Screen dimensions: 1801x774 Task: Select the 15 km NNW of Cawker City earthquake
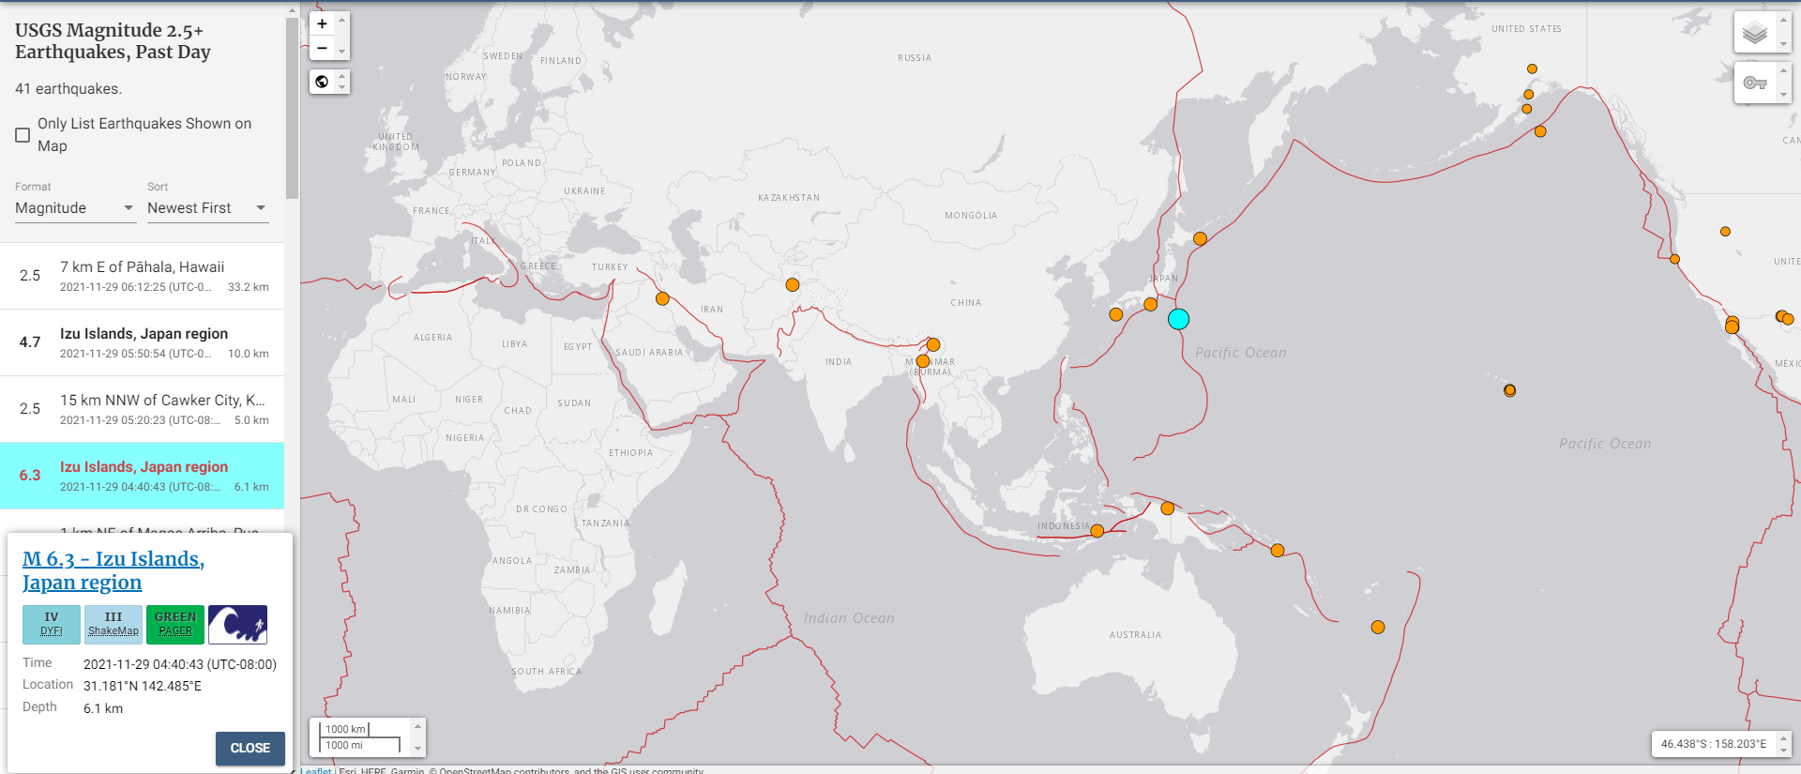coord(143,409)
